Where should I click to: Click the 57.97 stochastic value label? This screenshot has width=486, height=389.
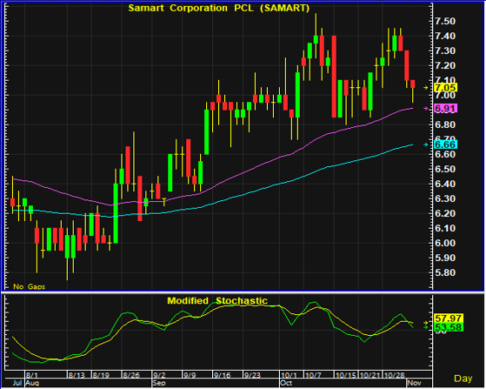[x=448, y=319]
